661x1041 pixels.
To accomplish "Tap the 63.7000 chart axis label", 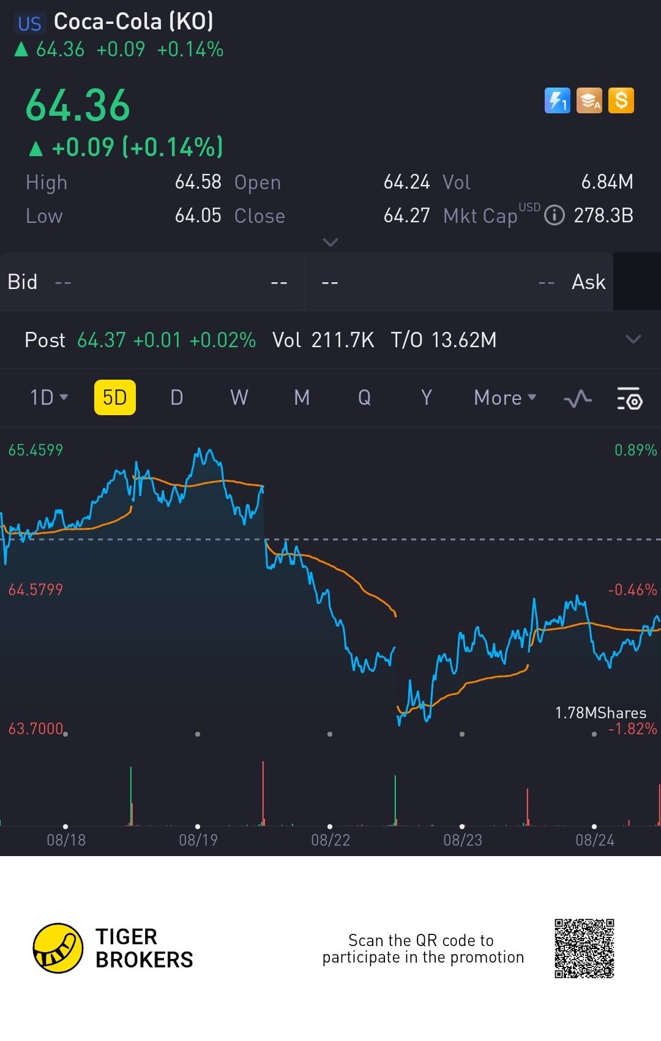I will (x=35, y=729).
